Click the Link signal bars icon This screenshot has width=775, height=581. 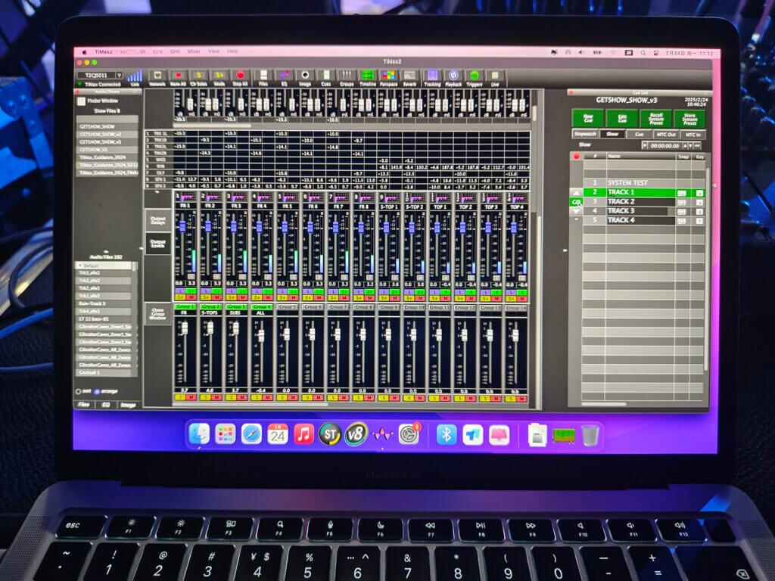(135, 76)
